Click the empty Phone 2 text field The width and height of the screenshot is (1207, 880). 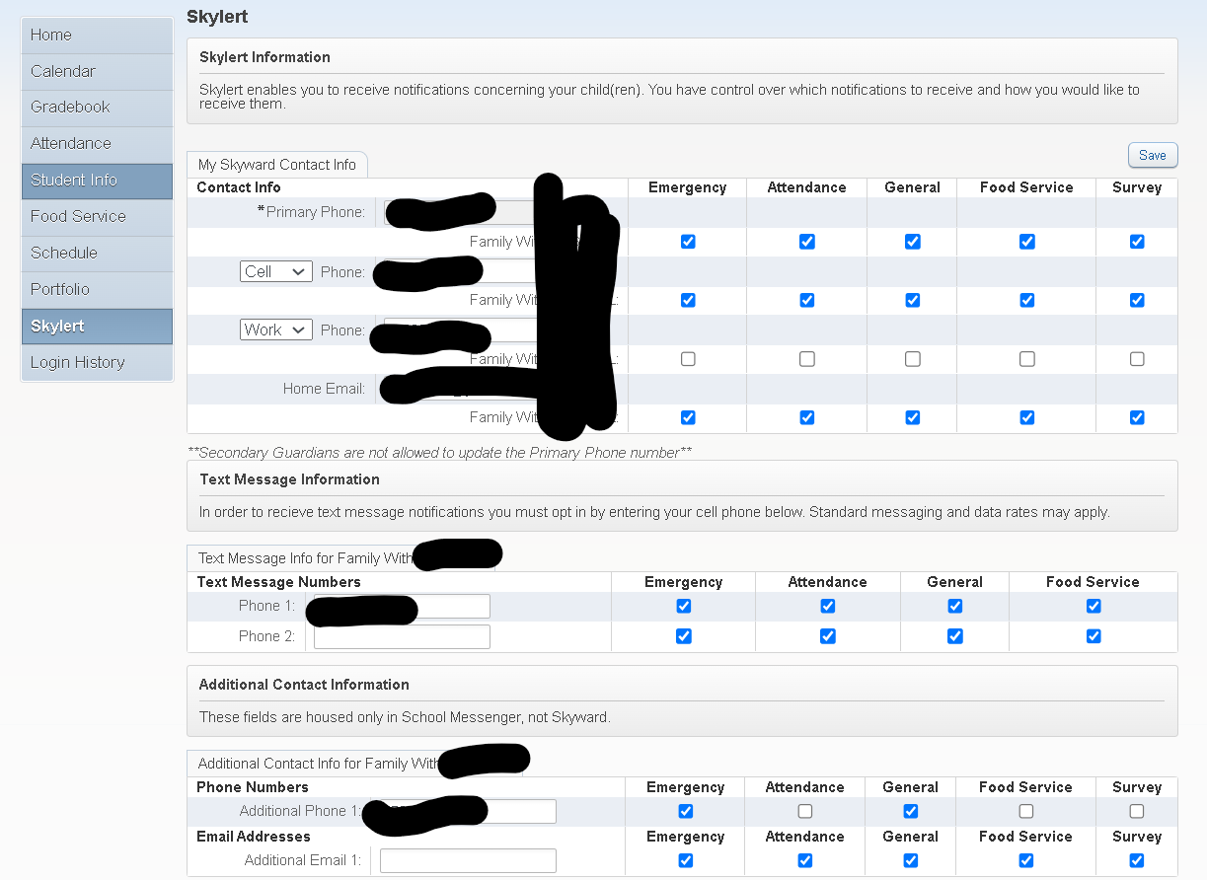point(402,636)
